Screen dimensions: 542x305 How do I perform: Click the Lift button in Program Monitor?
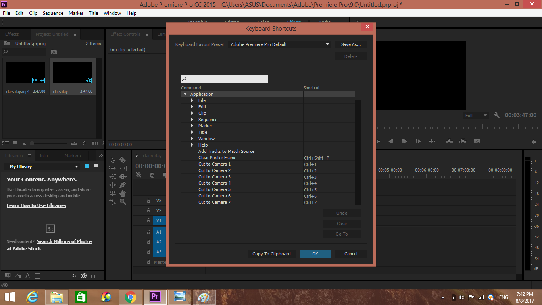pyautogui.click(x=449, y=141)
